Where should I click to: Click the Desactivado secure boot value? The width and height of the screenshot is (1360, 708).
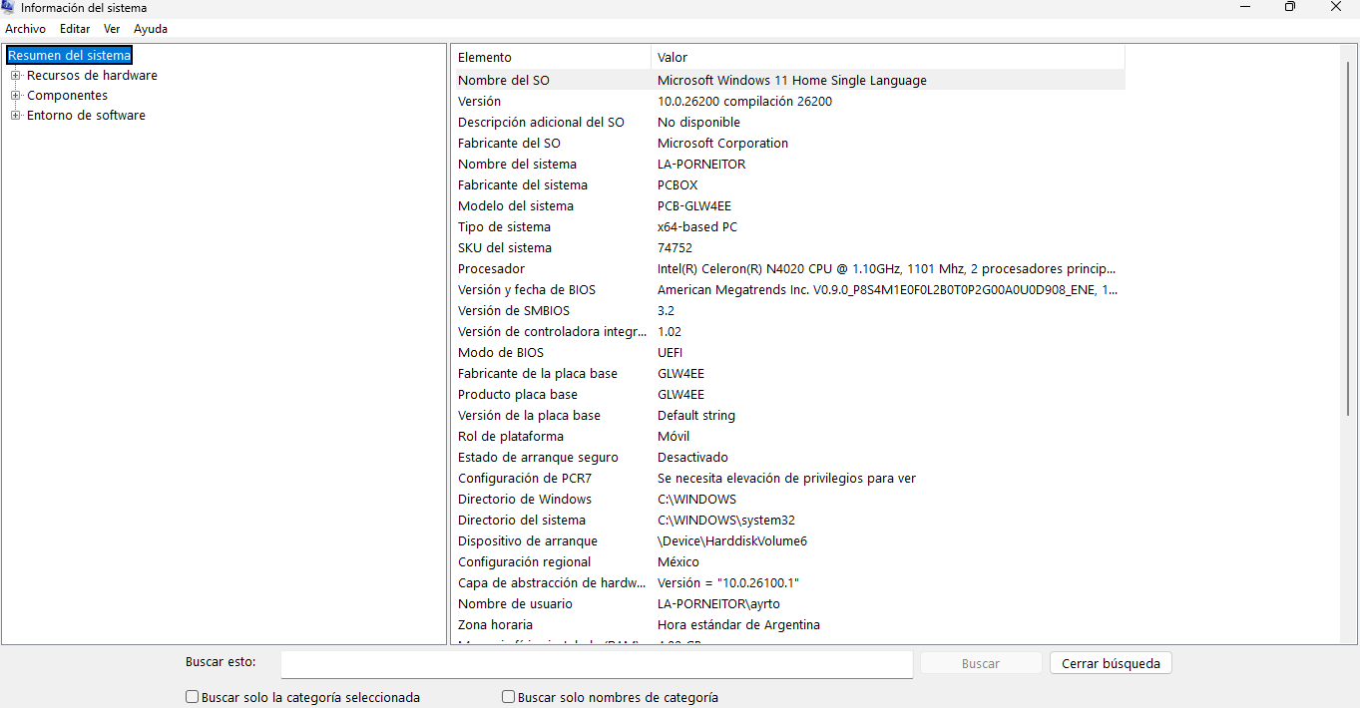(x=692, y=458)
